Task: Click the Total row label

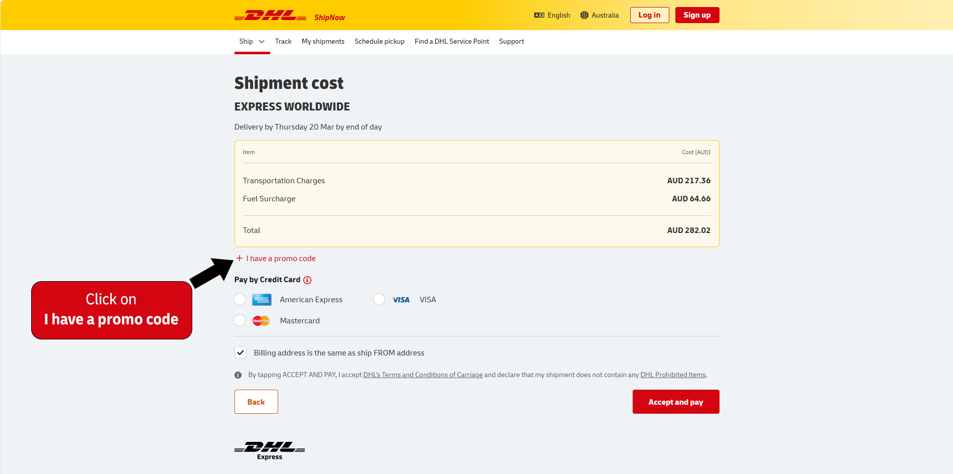Action: click(252, 230)
